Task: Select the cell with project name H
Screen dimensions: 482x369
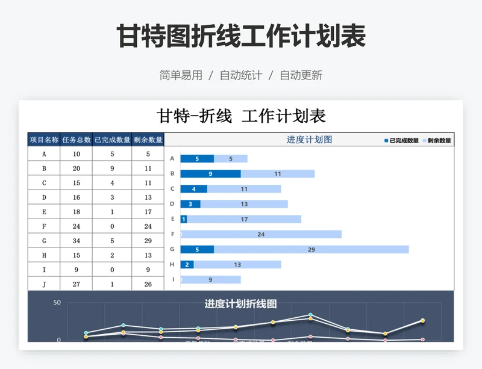Action: click(x=44, y=255)
